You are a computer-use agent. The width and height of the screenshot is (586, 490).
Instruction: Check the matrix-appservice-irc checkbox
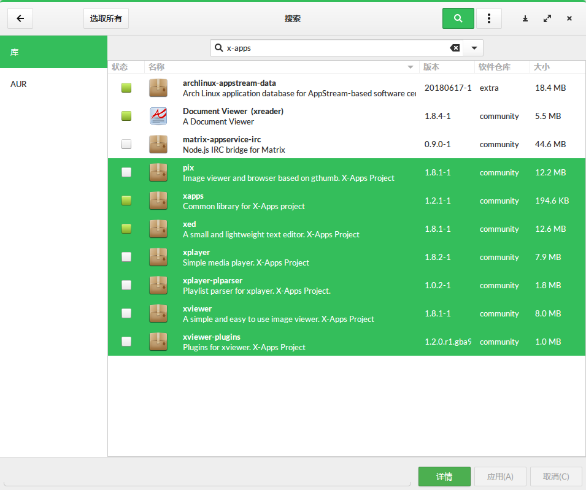[x=126, y=144]
